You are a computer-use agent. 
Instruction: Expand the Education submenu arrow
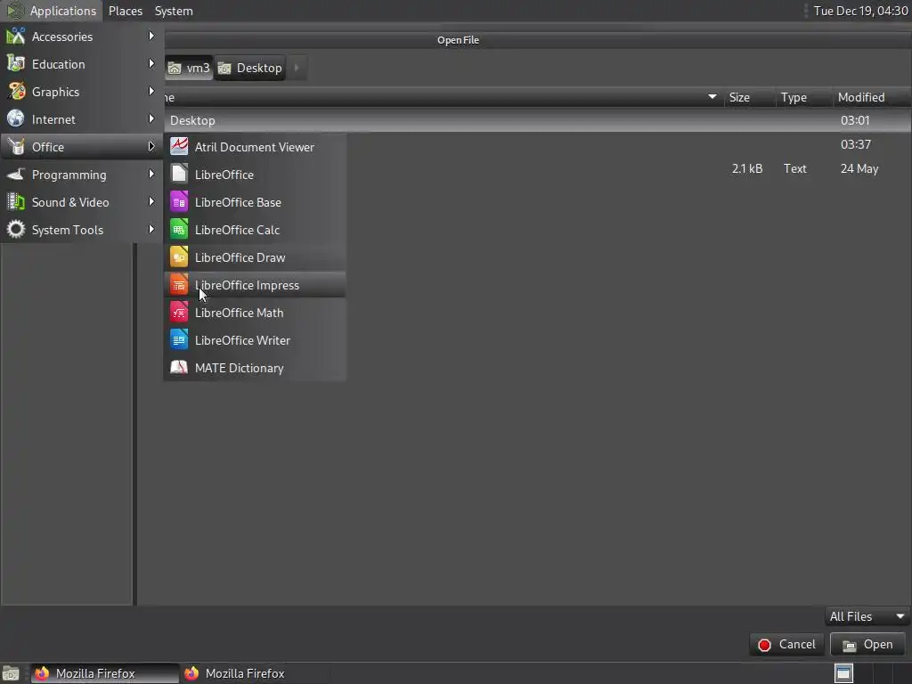tap(151, 63)
